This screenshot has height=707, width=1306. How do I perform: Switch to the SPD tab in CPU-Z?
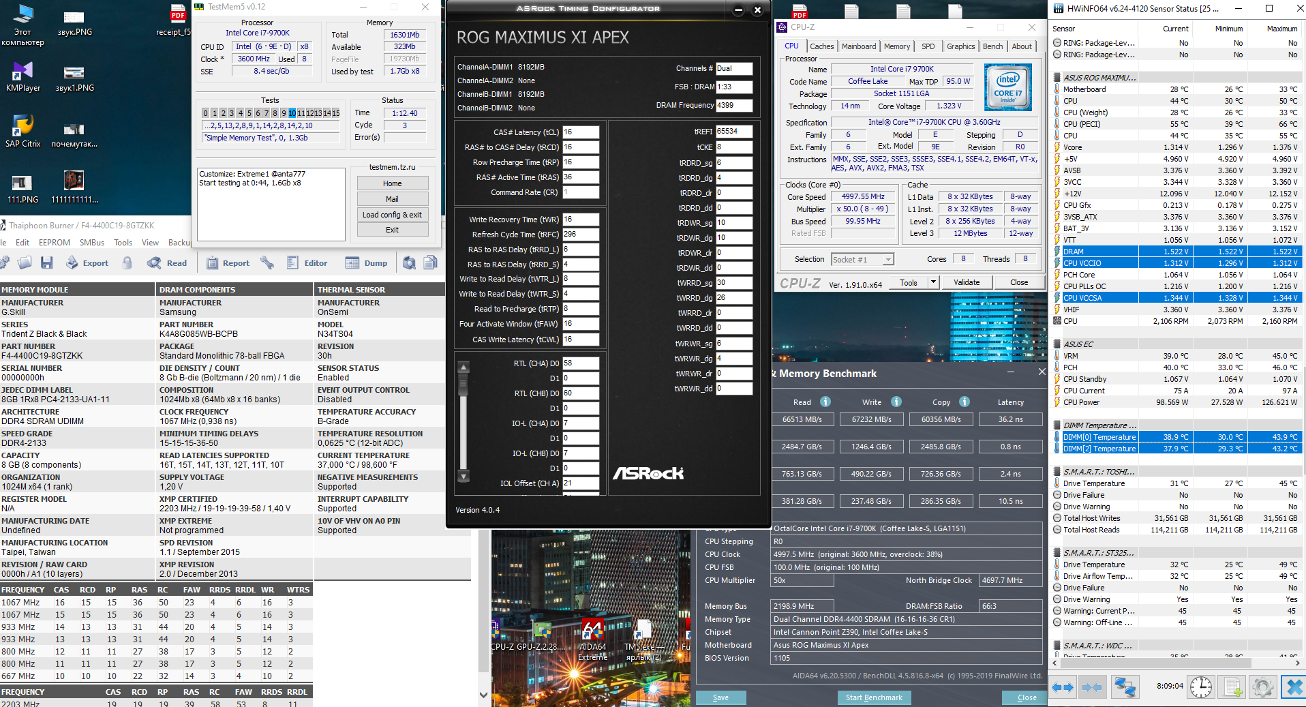tap(928, 46)
